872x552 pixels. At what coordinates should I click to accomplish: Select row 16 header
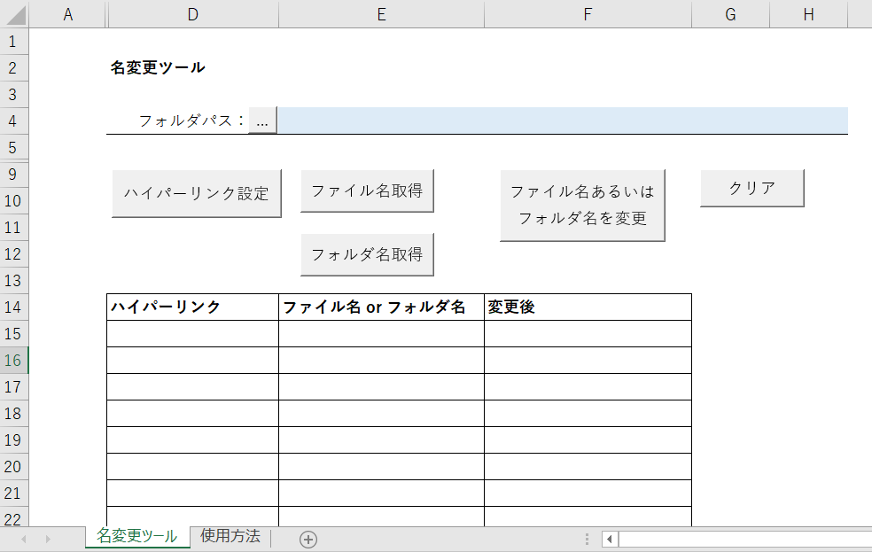(13, 361)
